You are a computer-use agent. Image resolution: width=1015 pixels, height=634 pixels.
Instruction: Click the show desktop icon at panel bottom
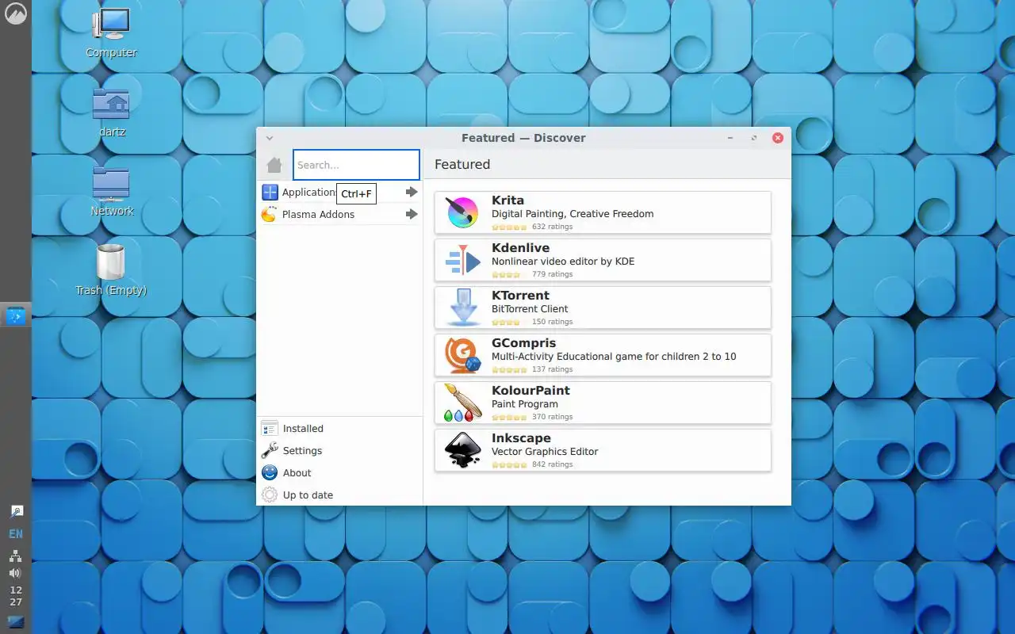[x=16, y=621]
